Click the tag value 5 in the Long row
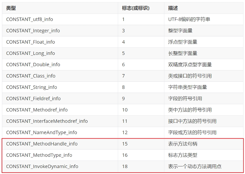The width and height of the screenshot is (245, 174). (123, 53)
